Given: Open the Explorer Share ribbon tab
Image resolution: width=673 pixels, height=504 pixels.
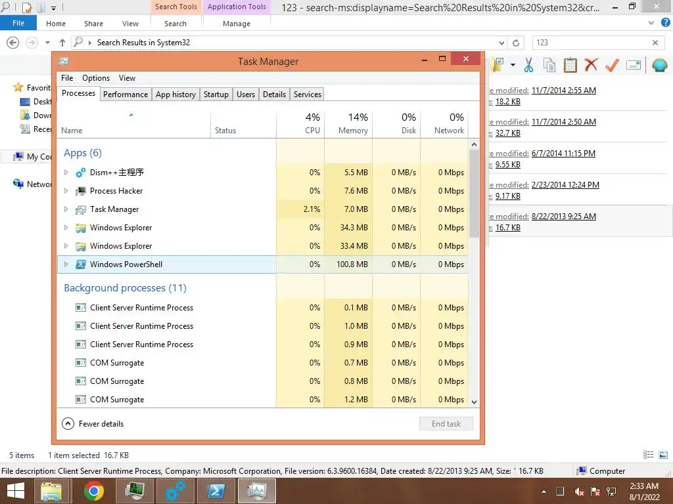Looking at the screenshot, I should coord(93,24).
